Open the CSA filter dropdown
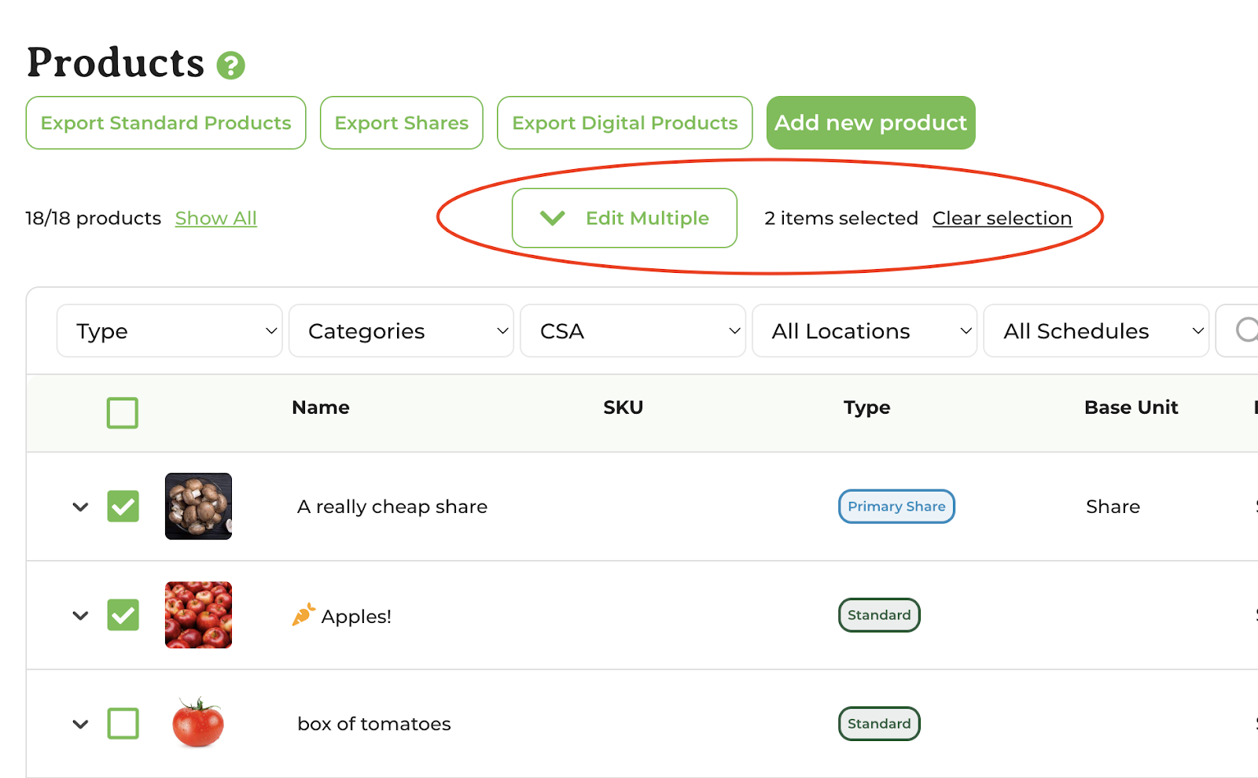This screenshot has width=1258, height=778. [x=633, y=331]
